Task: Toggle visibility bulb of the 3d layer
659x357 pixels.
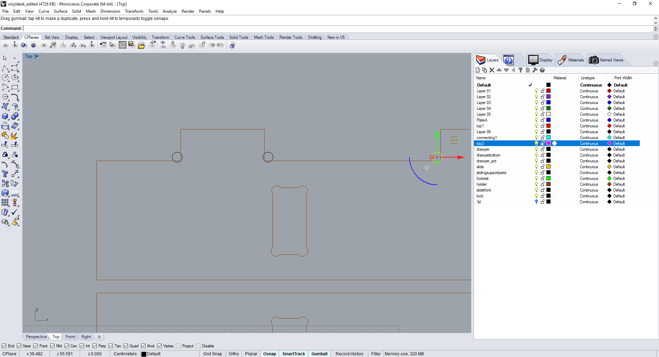Action: 536,202
